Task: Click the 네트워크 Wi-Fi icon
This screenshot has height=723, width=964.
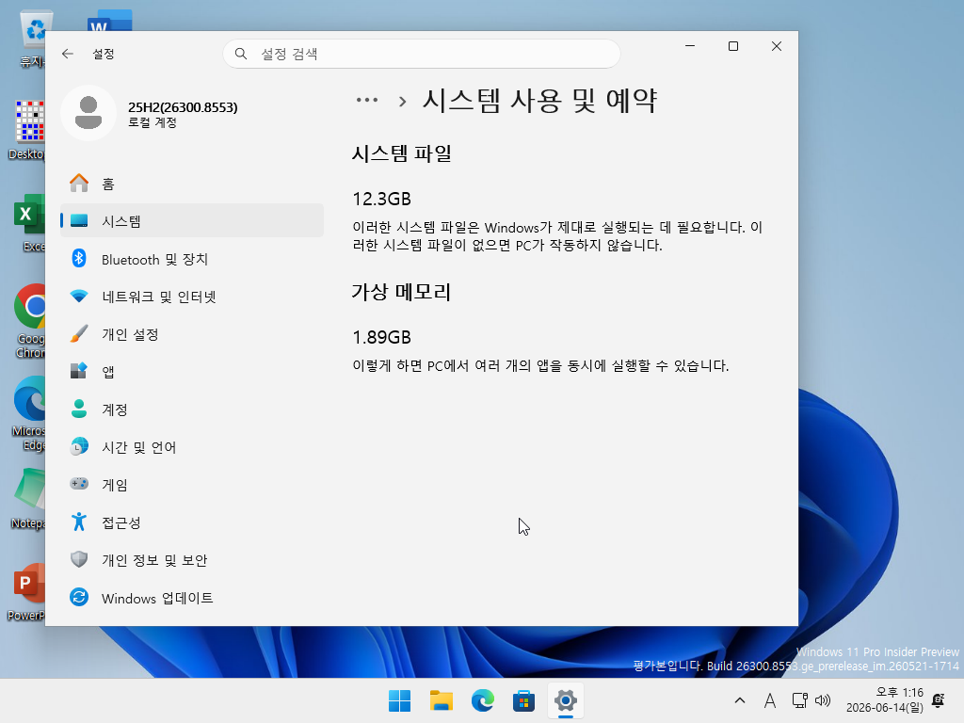Action: (79, 297)
